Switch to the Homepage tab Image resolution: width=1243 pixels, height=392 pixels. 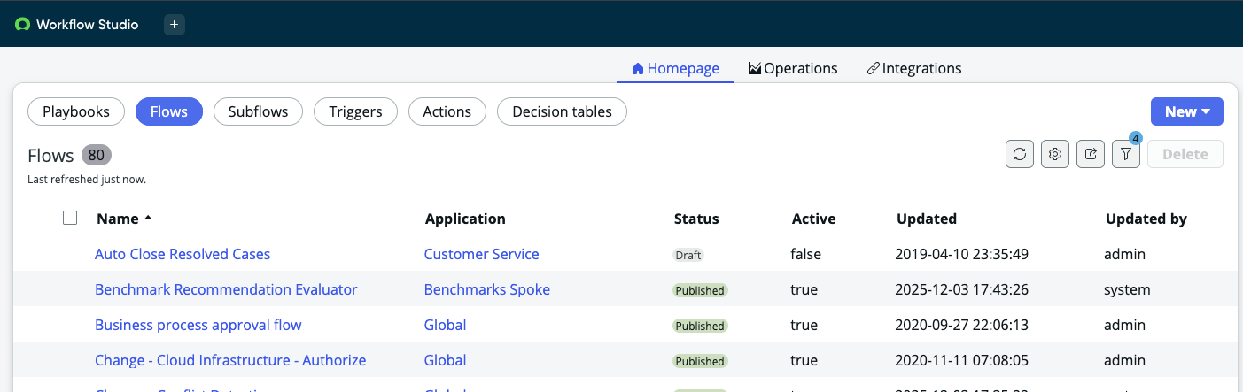(675, 68)
